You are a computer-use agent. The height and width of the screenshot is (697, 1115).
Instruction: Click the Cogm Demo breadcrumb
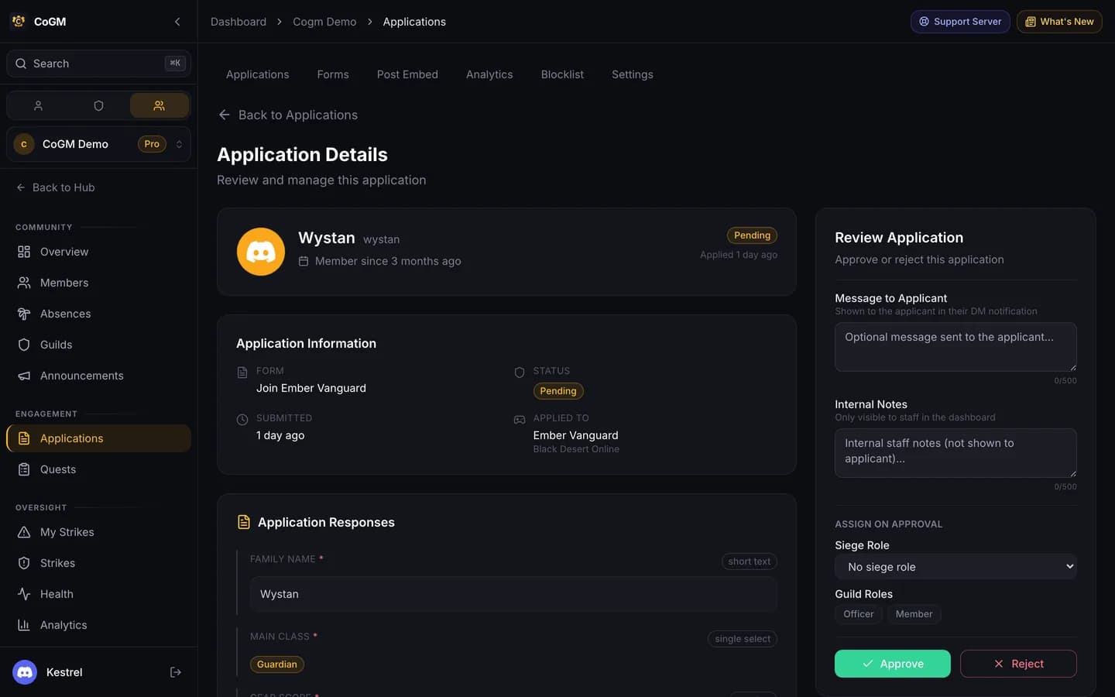tap(324, 22)
